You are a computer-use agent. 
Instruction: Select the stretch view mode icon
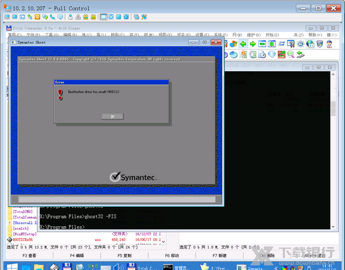(x=118, y=17)
